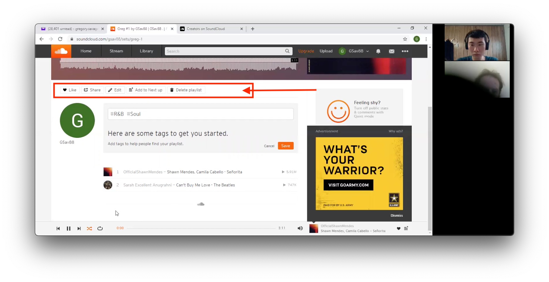Click the SoundCloud logo

click(61, 51)
